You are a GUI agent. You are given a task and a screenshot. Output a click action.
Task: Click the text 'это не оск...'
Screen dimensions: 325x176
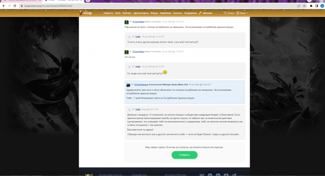click(x=131, y=57)
